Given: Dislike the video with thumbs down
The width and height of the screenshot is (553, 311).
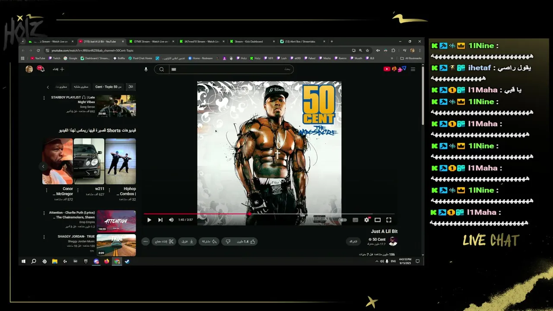Looking at the screenshot, I should coord(228,241).
